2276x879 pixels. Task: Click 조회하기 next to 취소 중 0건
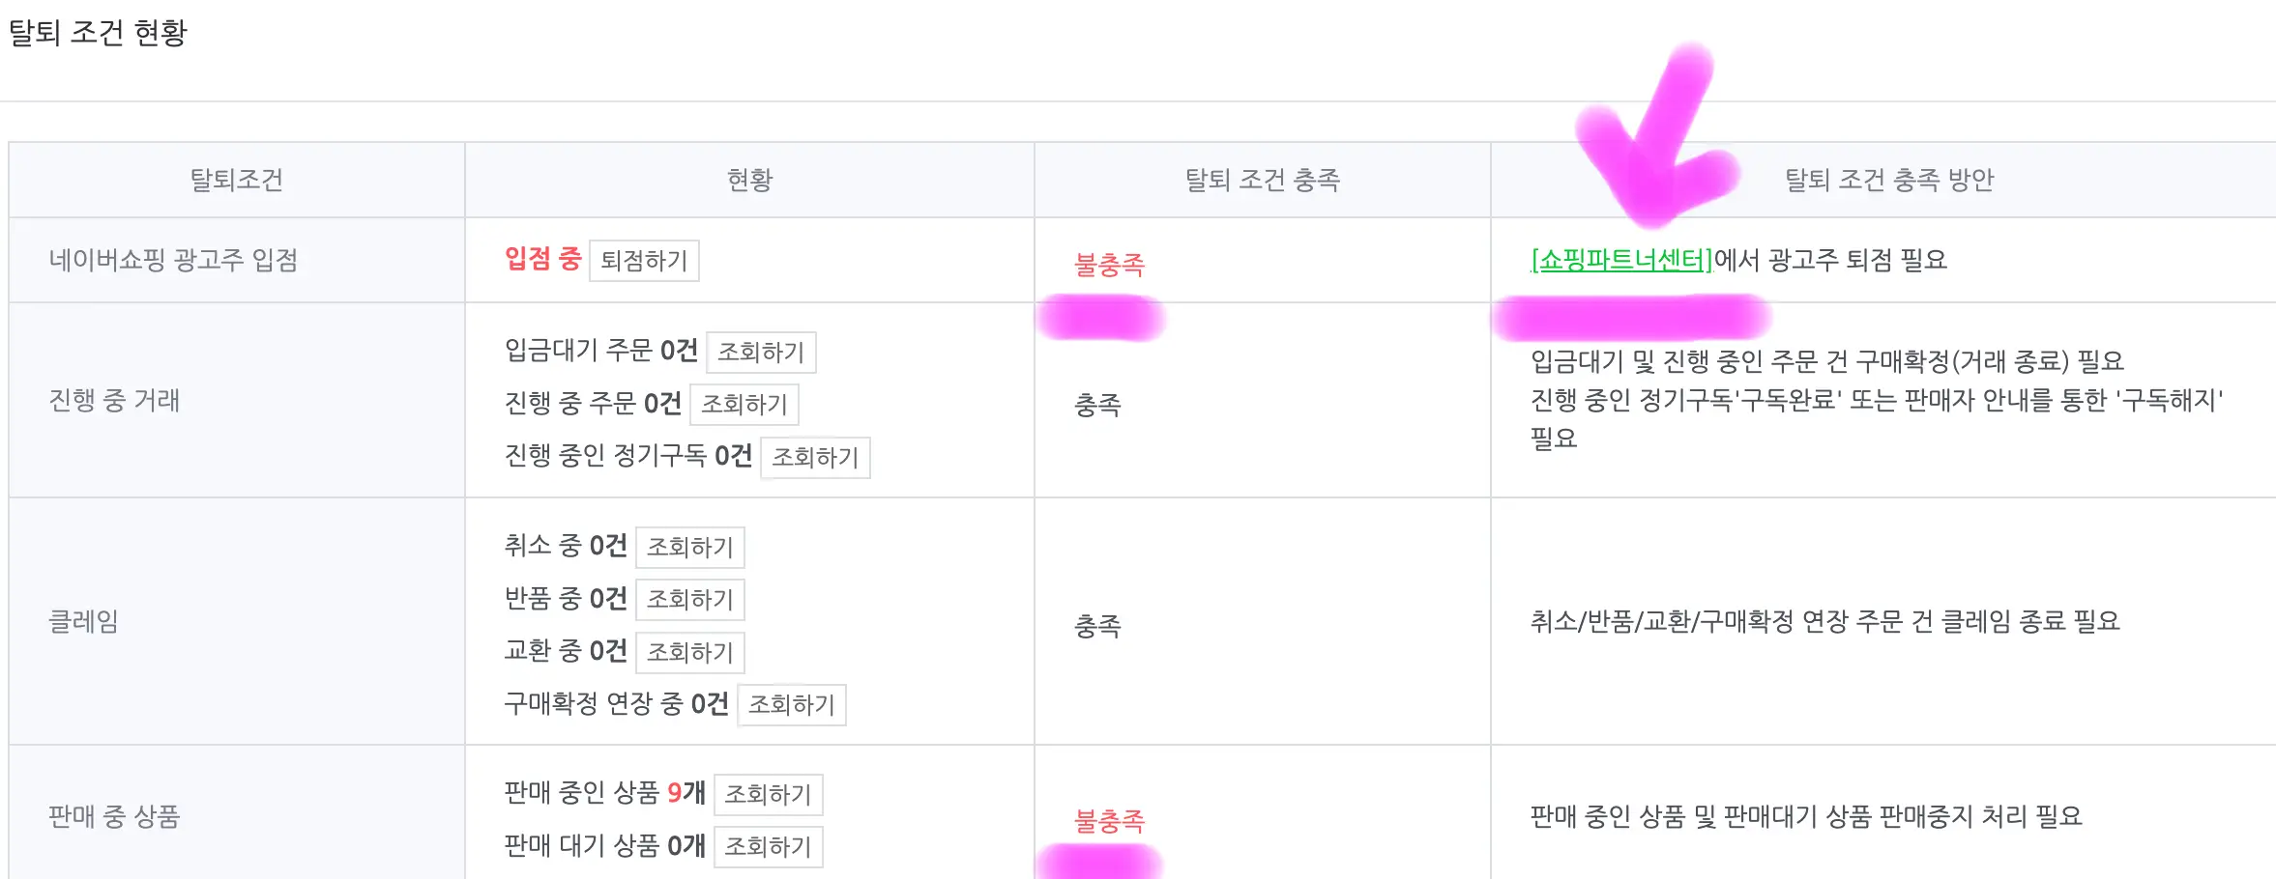click(x=690, y=547)
